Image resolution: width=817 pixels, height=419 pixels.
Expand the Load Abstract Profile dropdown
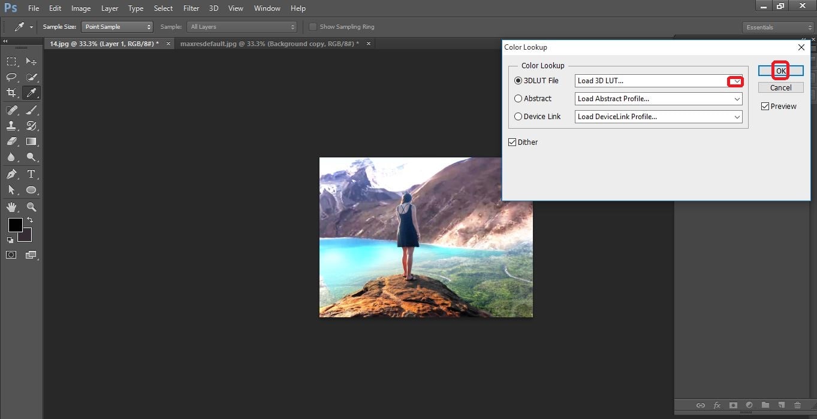point(737,99)
